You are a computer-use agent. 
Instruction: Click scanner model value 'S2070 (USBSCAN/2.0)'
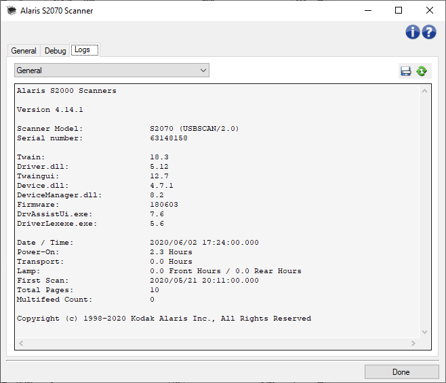[x=195, y=129]
